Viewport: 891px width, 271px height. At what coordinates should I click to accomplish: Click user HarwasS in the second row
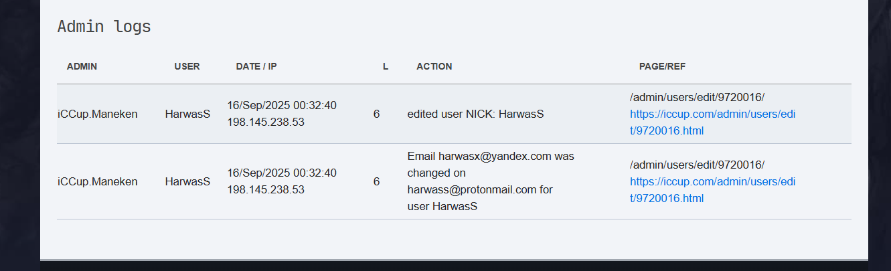point(187,182)
